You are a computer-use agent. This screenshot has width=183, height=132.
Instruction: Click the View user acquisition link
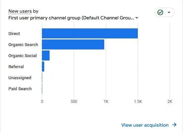(145, 125)
